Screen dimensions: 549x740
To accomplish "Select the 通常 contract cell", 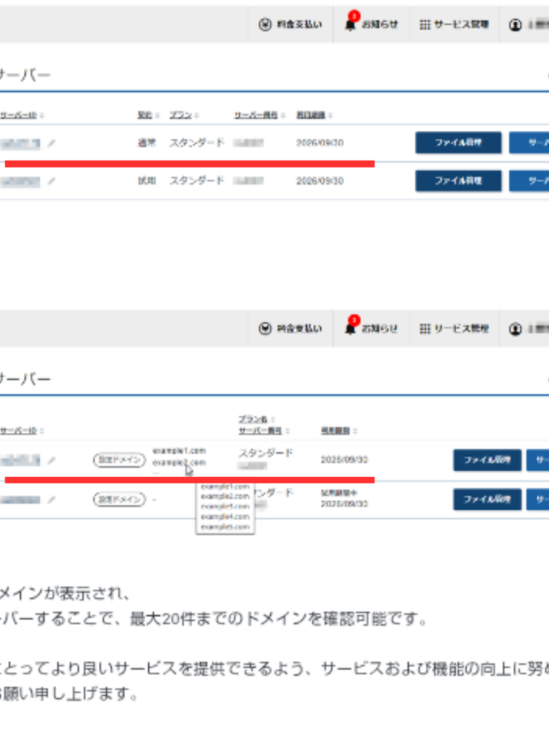I will click(147, 142).
